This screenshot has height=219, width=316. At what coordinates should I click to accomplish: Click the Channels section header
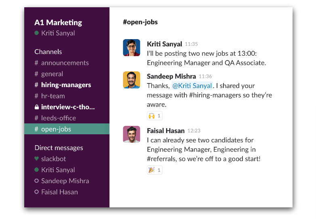(48, 52)
